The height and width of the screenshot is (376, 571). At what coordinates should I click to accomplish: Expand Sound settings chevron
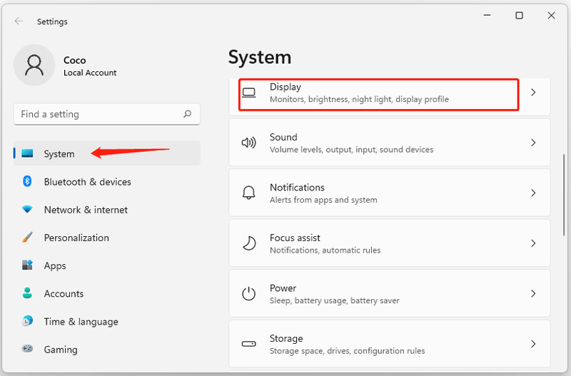(x=533, y=143)
